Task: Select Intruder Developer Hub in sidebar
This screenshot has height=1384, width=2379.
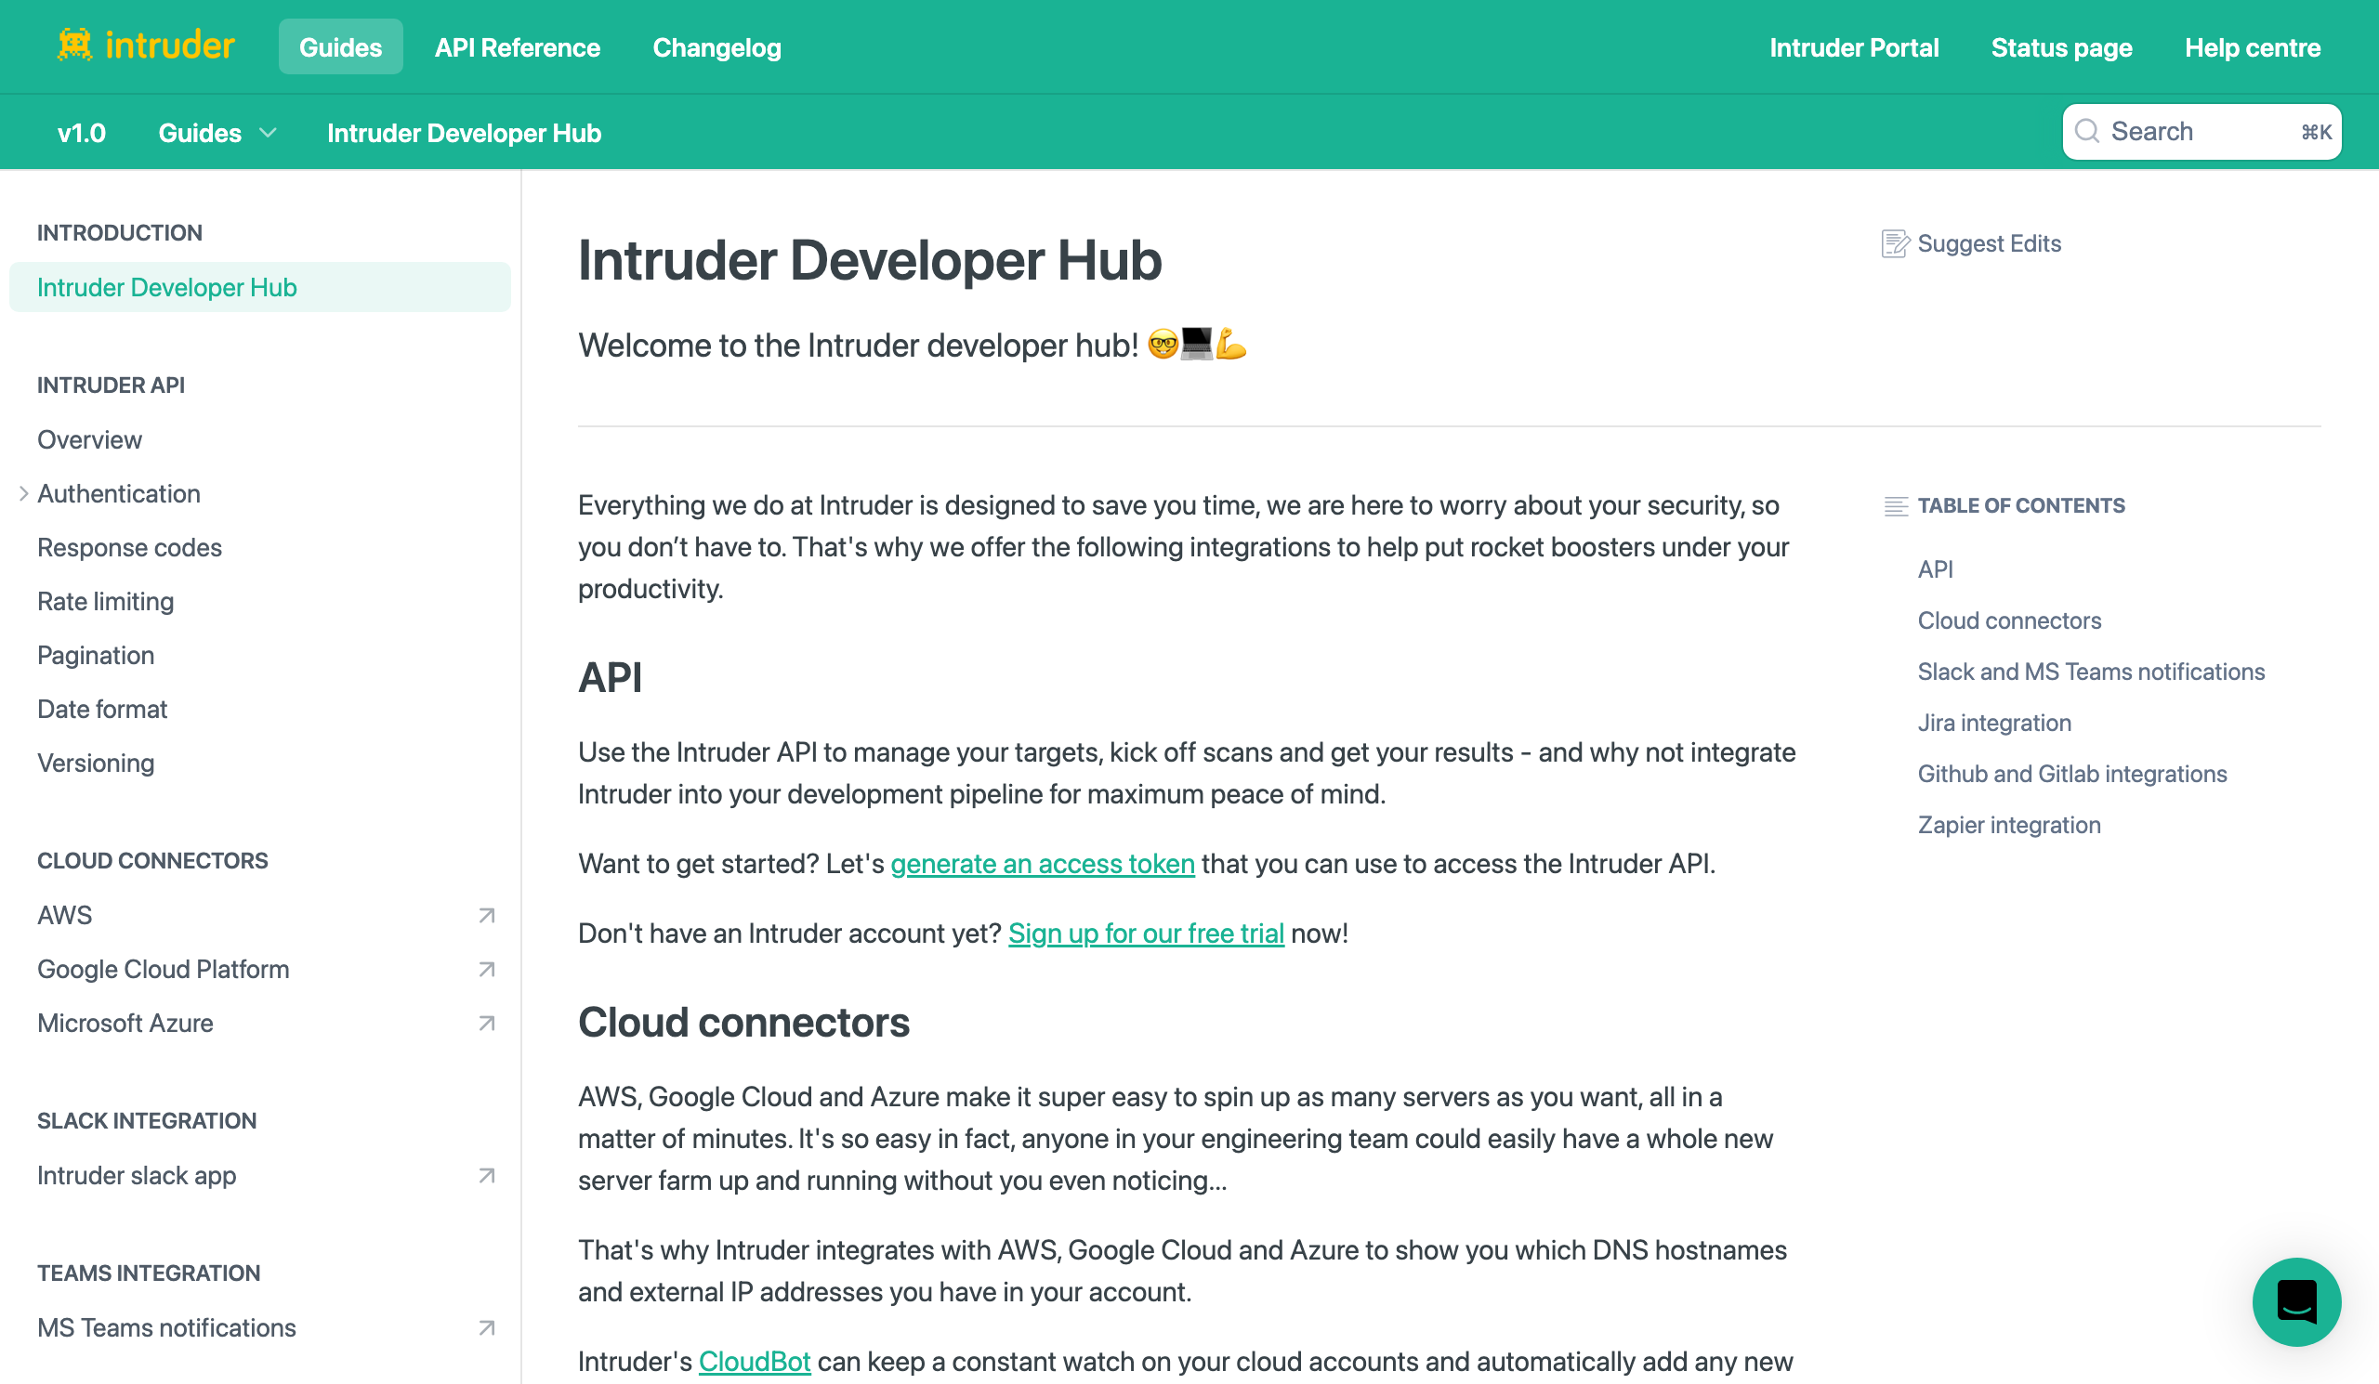Action: click(x=259, y=287)
